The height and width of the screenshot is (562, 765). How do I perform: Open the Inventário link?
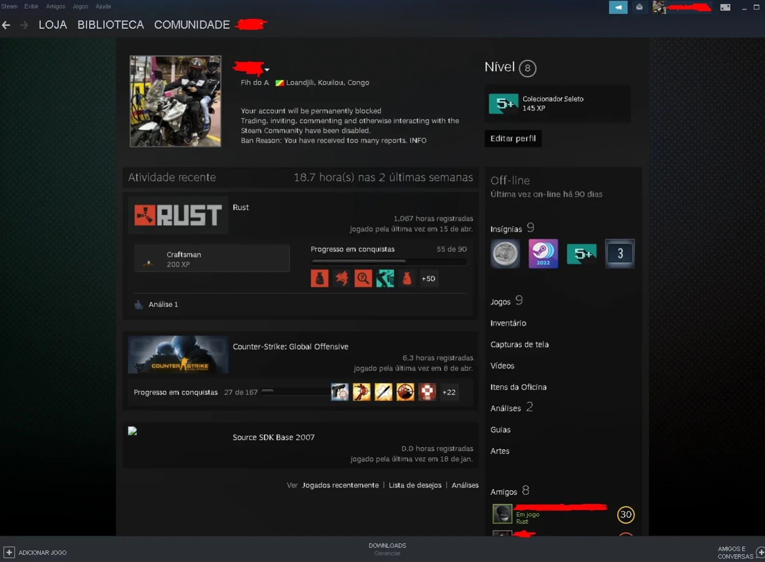point(508,323)
